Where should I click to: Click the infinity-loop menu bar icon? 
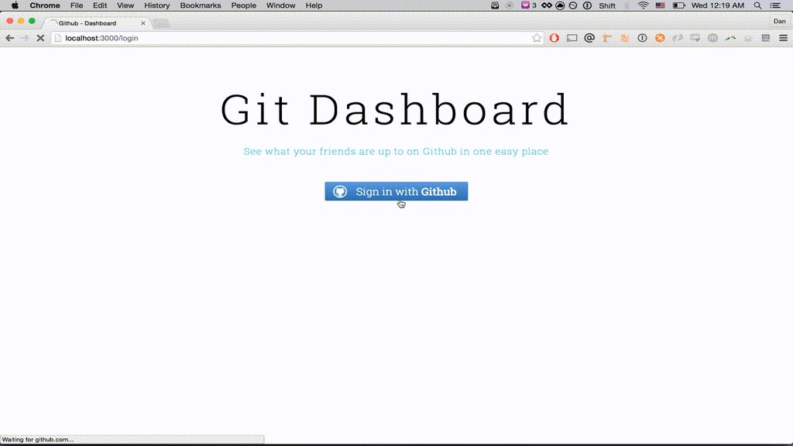546,5
